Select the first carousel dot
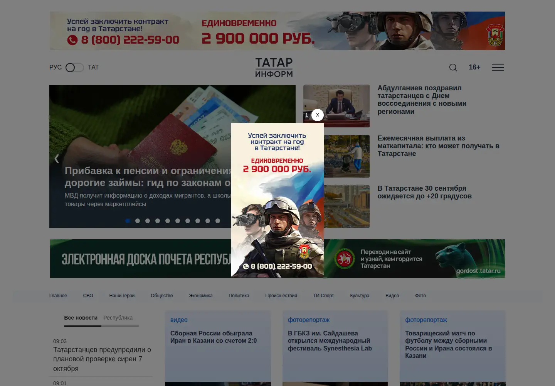Image resolution: width=555 pixels, height=386 pixels. pos(128,221)
